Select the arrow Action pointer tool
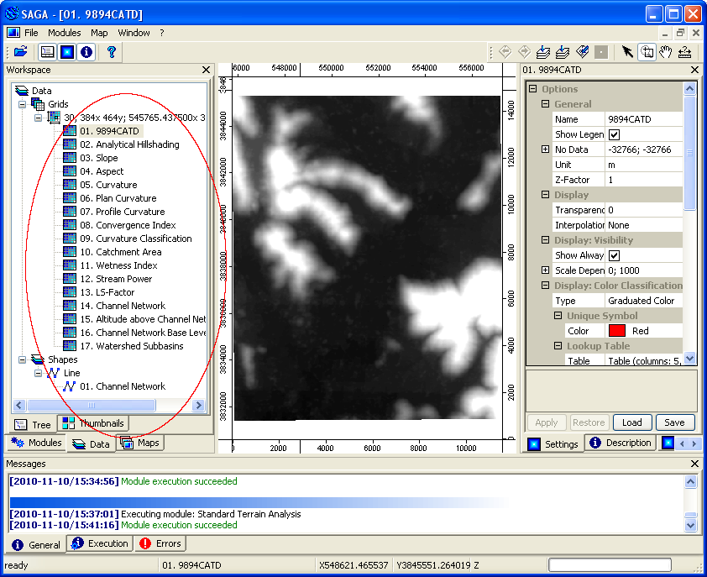The image size is (707, 577). (626, 52)
